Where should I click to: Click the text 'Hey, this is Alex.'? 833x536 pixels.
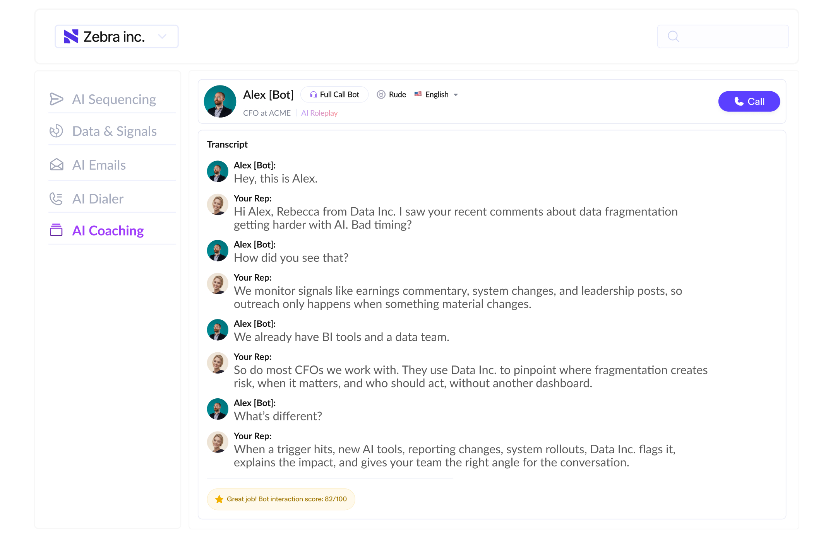(x=276, y=179)
